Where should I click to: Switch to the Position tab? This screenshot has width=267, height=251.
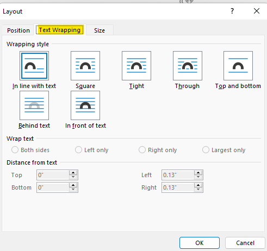(18, 30)
